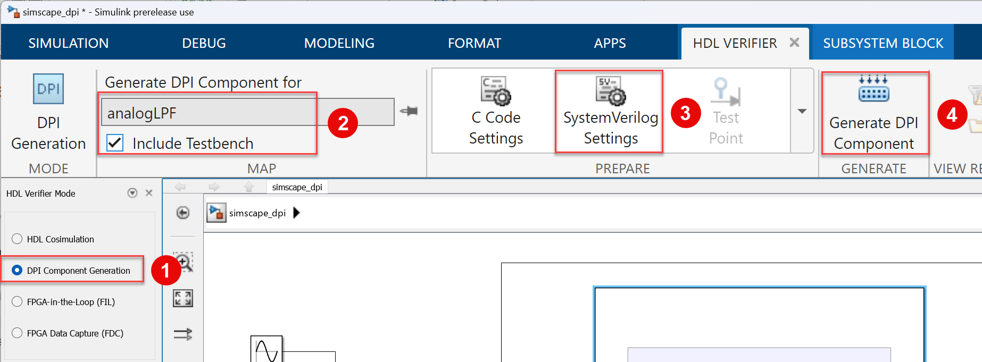Close the HDL VERIFIER tab

[x=794, y=43]
